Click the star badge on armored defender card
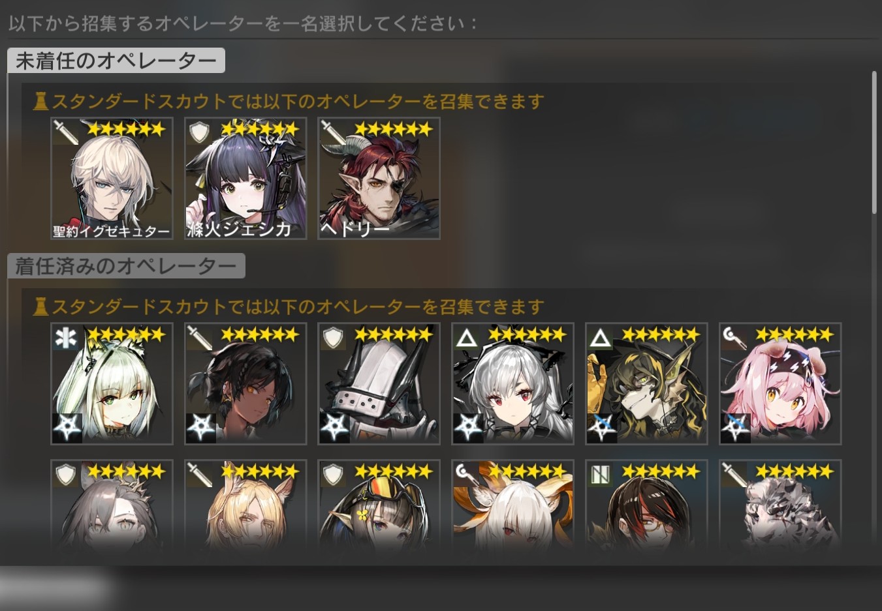The width and height of the screenshot is (882, 611). coord(334,428)
